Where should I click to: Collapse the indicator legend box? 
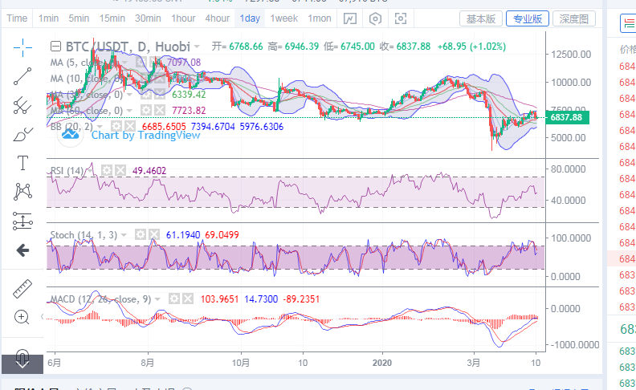(55, 47)
